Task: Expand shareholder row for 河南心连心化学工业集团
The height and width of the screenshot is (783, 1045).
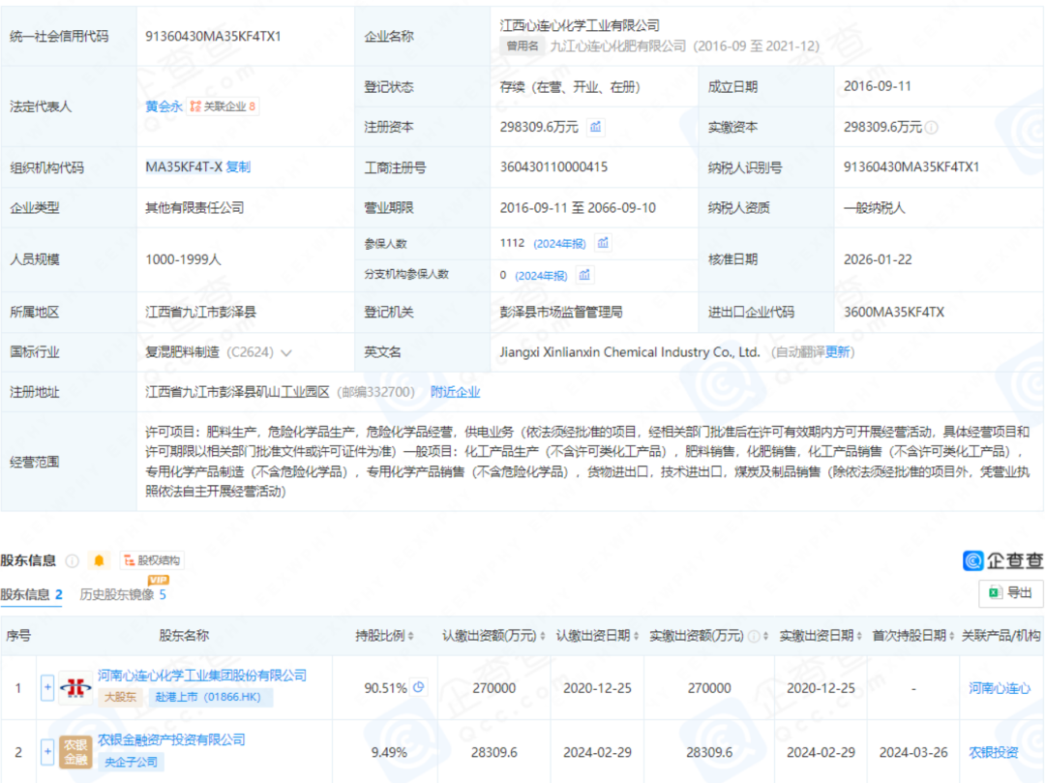Action: click(45, 687)
